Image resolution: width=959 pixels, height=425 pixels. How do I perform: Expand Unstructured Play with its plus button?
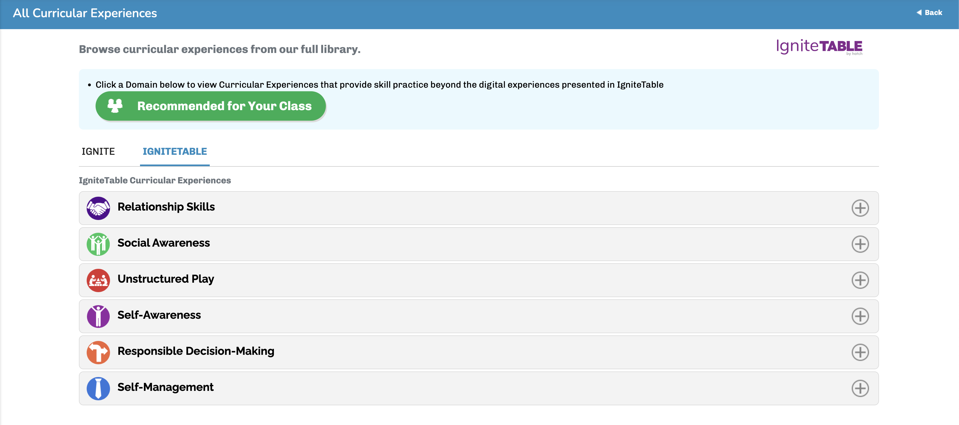coord(860,280)
